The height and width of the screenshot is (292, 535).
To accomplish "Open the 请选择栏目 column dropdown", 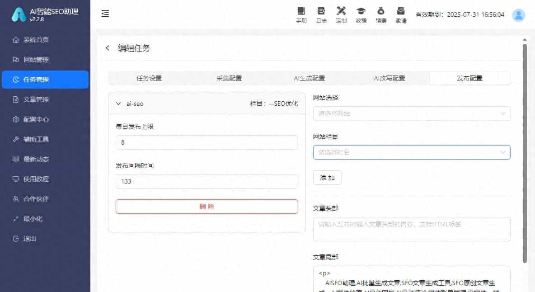I will tap(411, 152).
